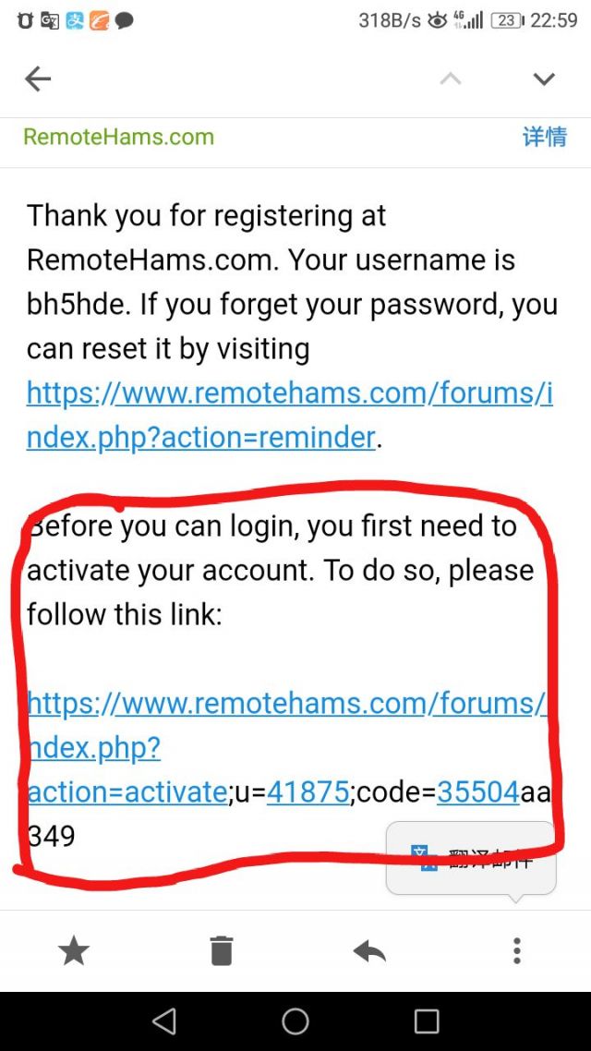The width and height of the screenshot is (591, 1051).
Task: Tap the user id 41875 link
Action: (x=308, y=792)
